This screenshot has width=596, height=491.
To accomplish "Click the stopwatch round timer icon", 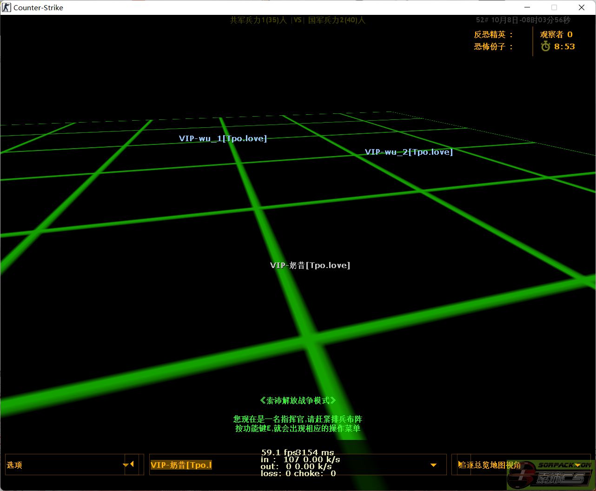I will click(545, 46).
